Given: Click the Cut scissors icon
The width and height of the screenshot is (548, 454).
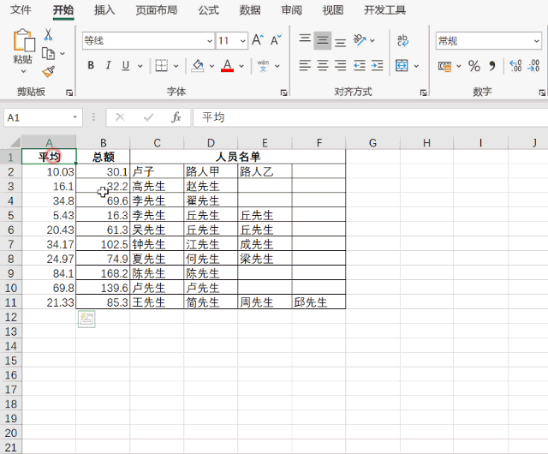Looking at the screenshot, I should [x=48, y=34].
